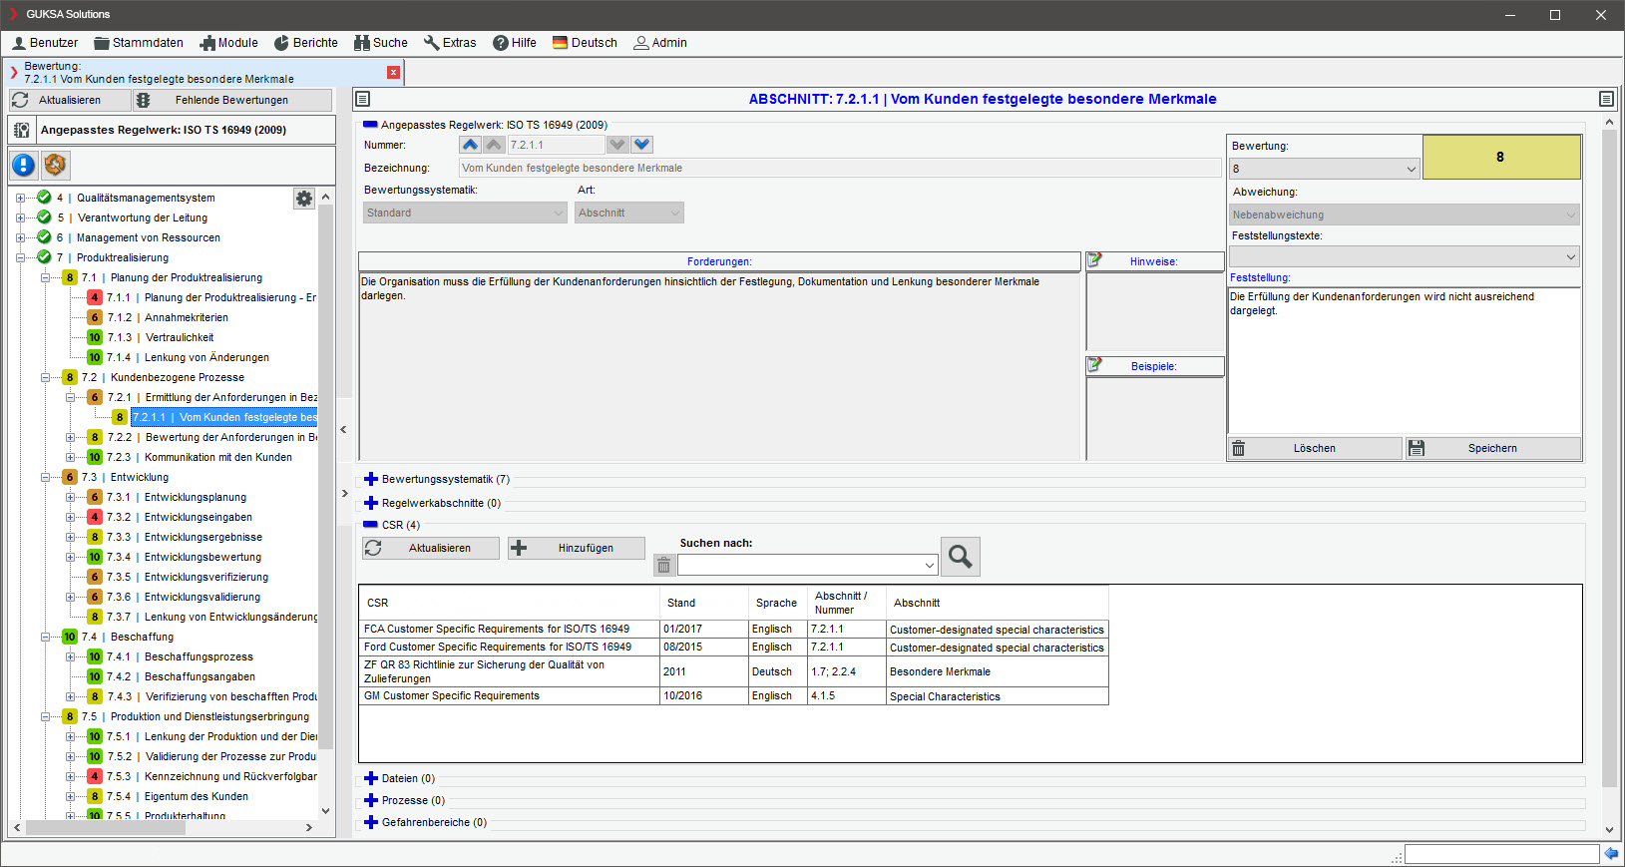Click the blue exclamation info icon
1625x867 pixels.
[24, 165]
